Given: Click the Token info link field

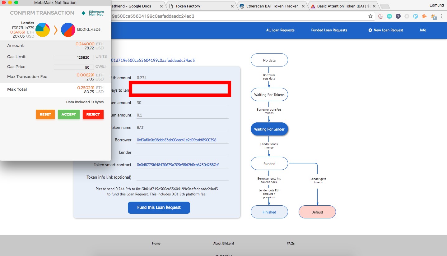Looking at the screenshot, I should (183, 177).
